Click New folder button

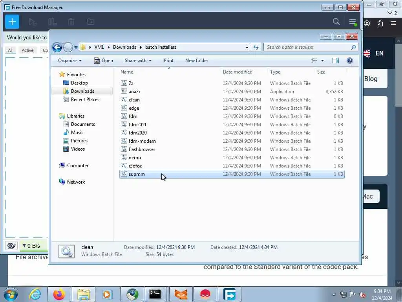197,61
